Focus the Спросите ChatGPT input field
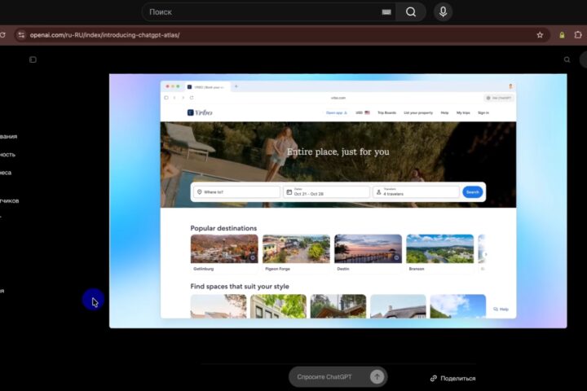 [329, 377]
